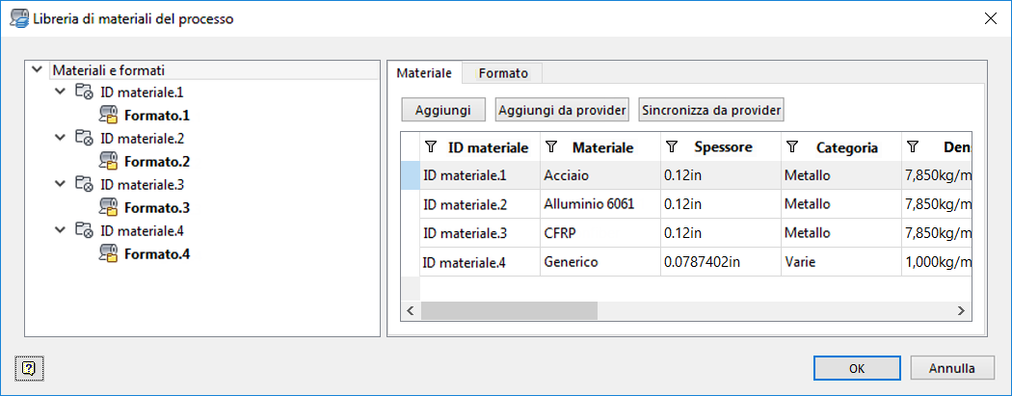
Task: Open the filter icon on ID materiale column
Action: tap(431, 147)
